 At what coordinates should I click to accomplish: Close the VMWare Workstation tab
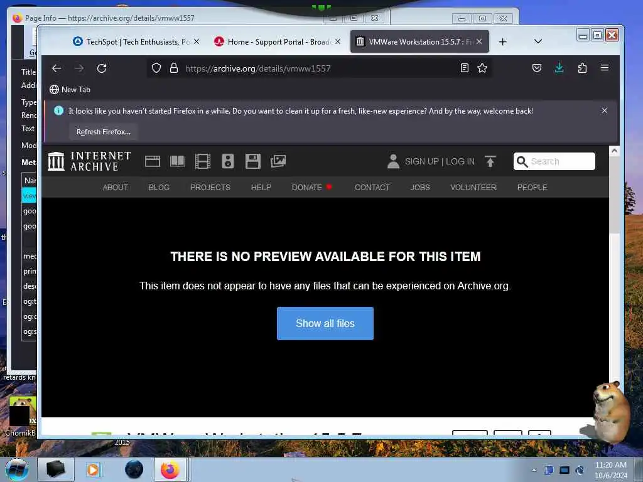[479, 42]
